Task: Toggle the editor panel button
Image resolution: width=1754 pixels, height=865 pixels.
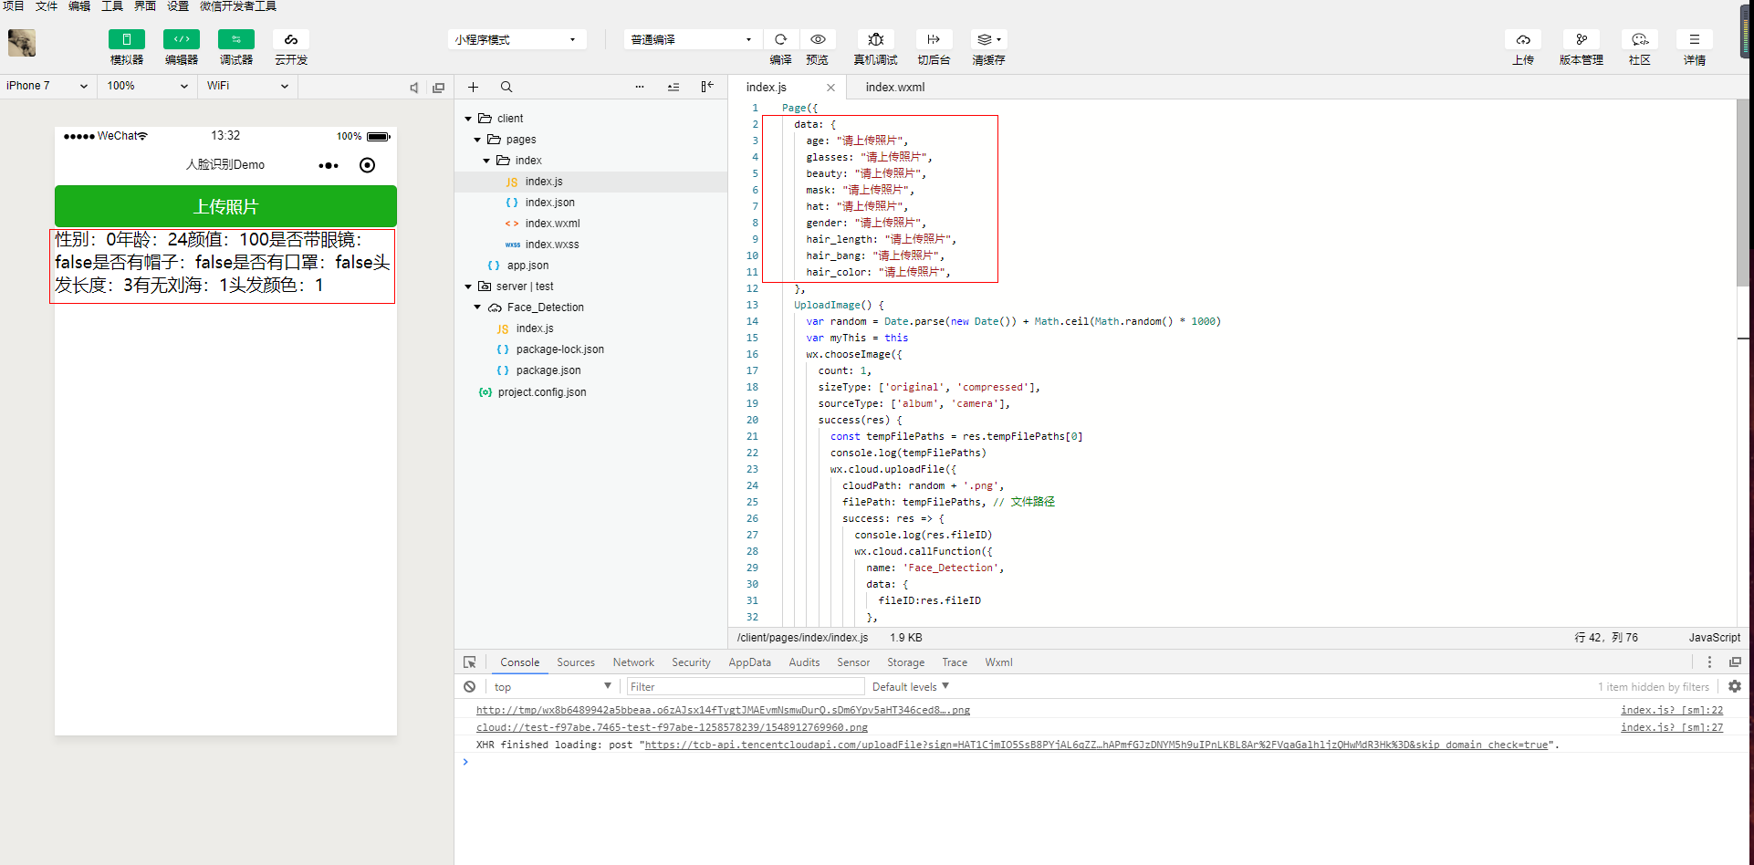Action: [181, 39]
